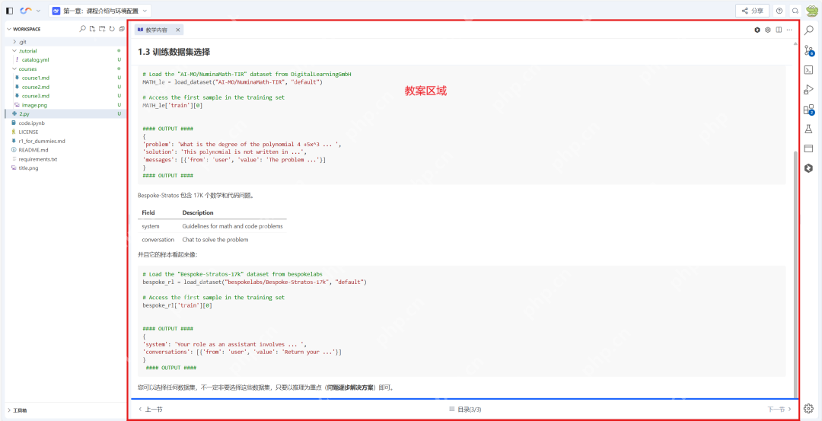Open the settings gear at bottom right
This screenshot has height=421, width=822.
point(808,408)
